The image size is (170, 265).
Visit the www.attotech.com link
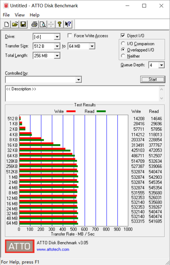pos(53,249)
